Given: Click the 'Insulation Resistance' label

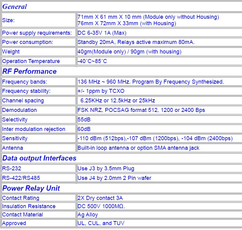Looking at the screenshot, I should pyautogui.click(x=29, y=206).
